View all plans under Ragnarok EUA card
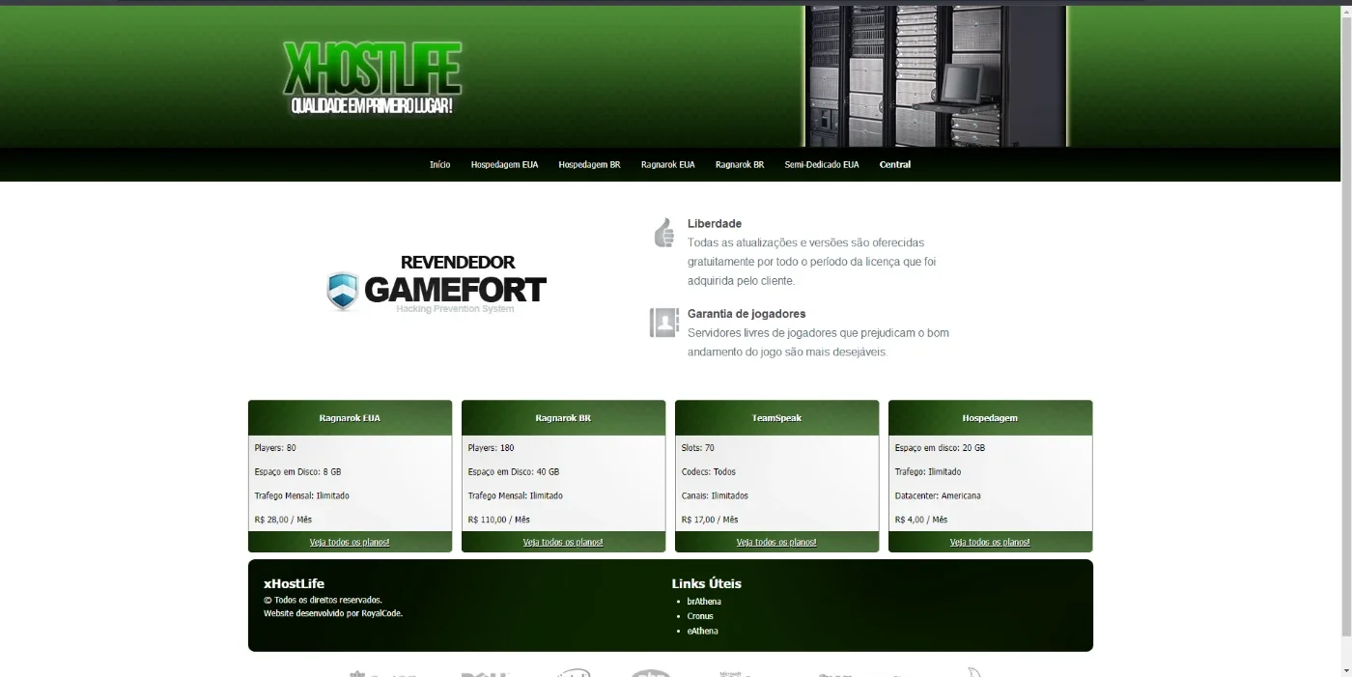Image resolution: width=1352 pixels, height=677 pixels. coord(350,543)
